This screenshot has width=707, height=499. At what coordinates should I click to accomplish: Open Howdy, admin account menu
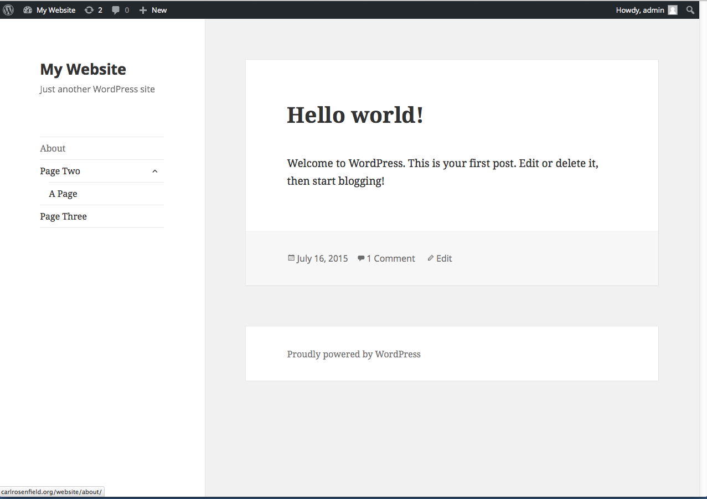640,10
